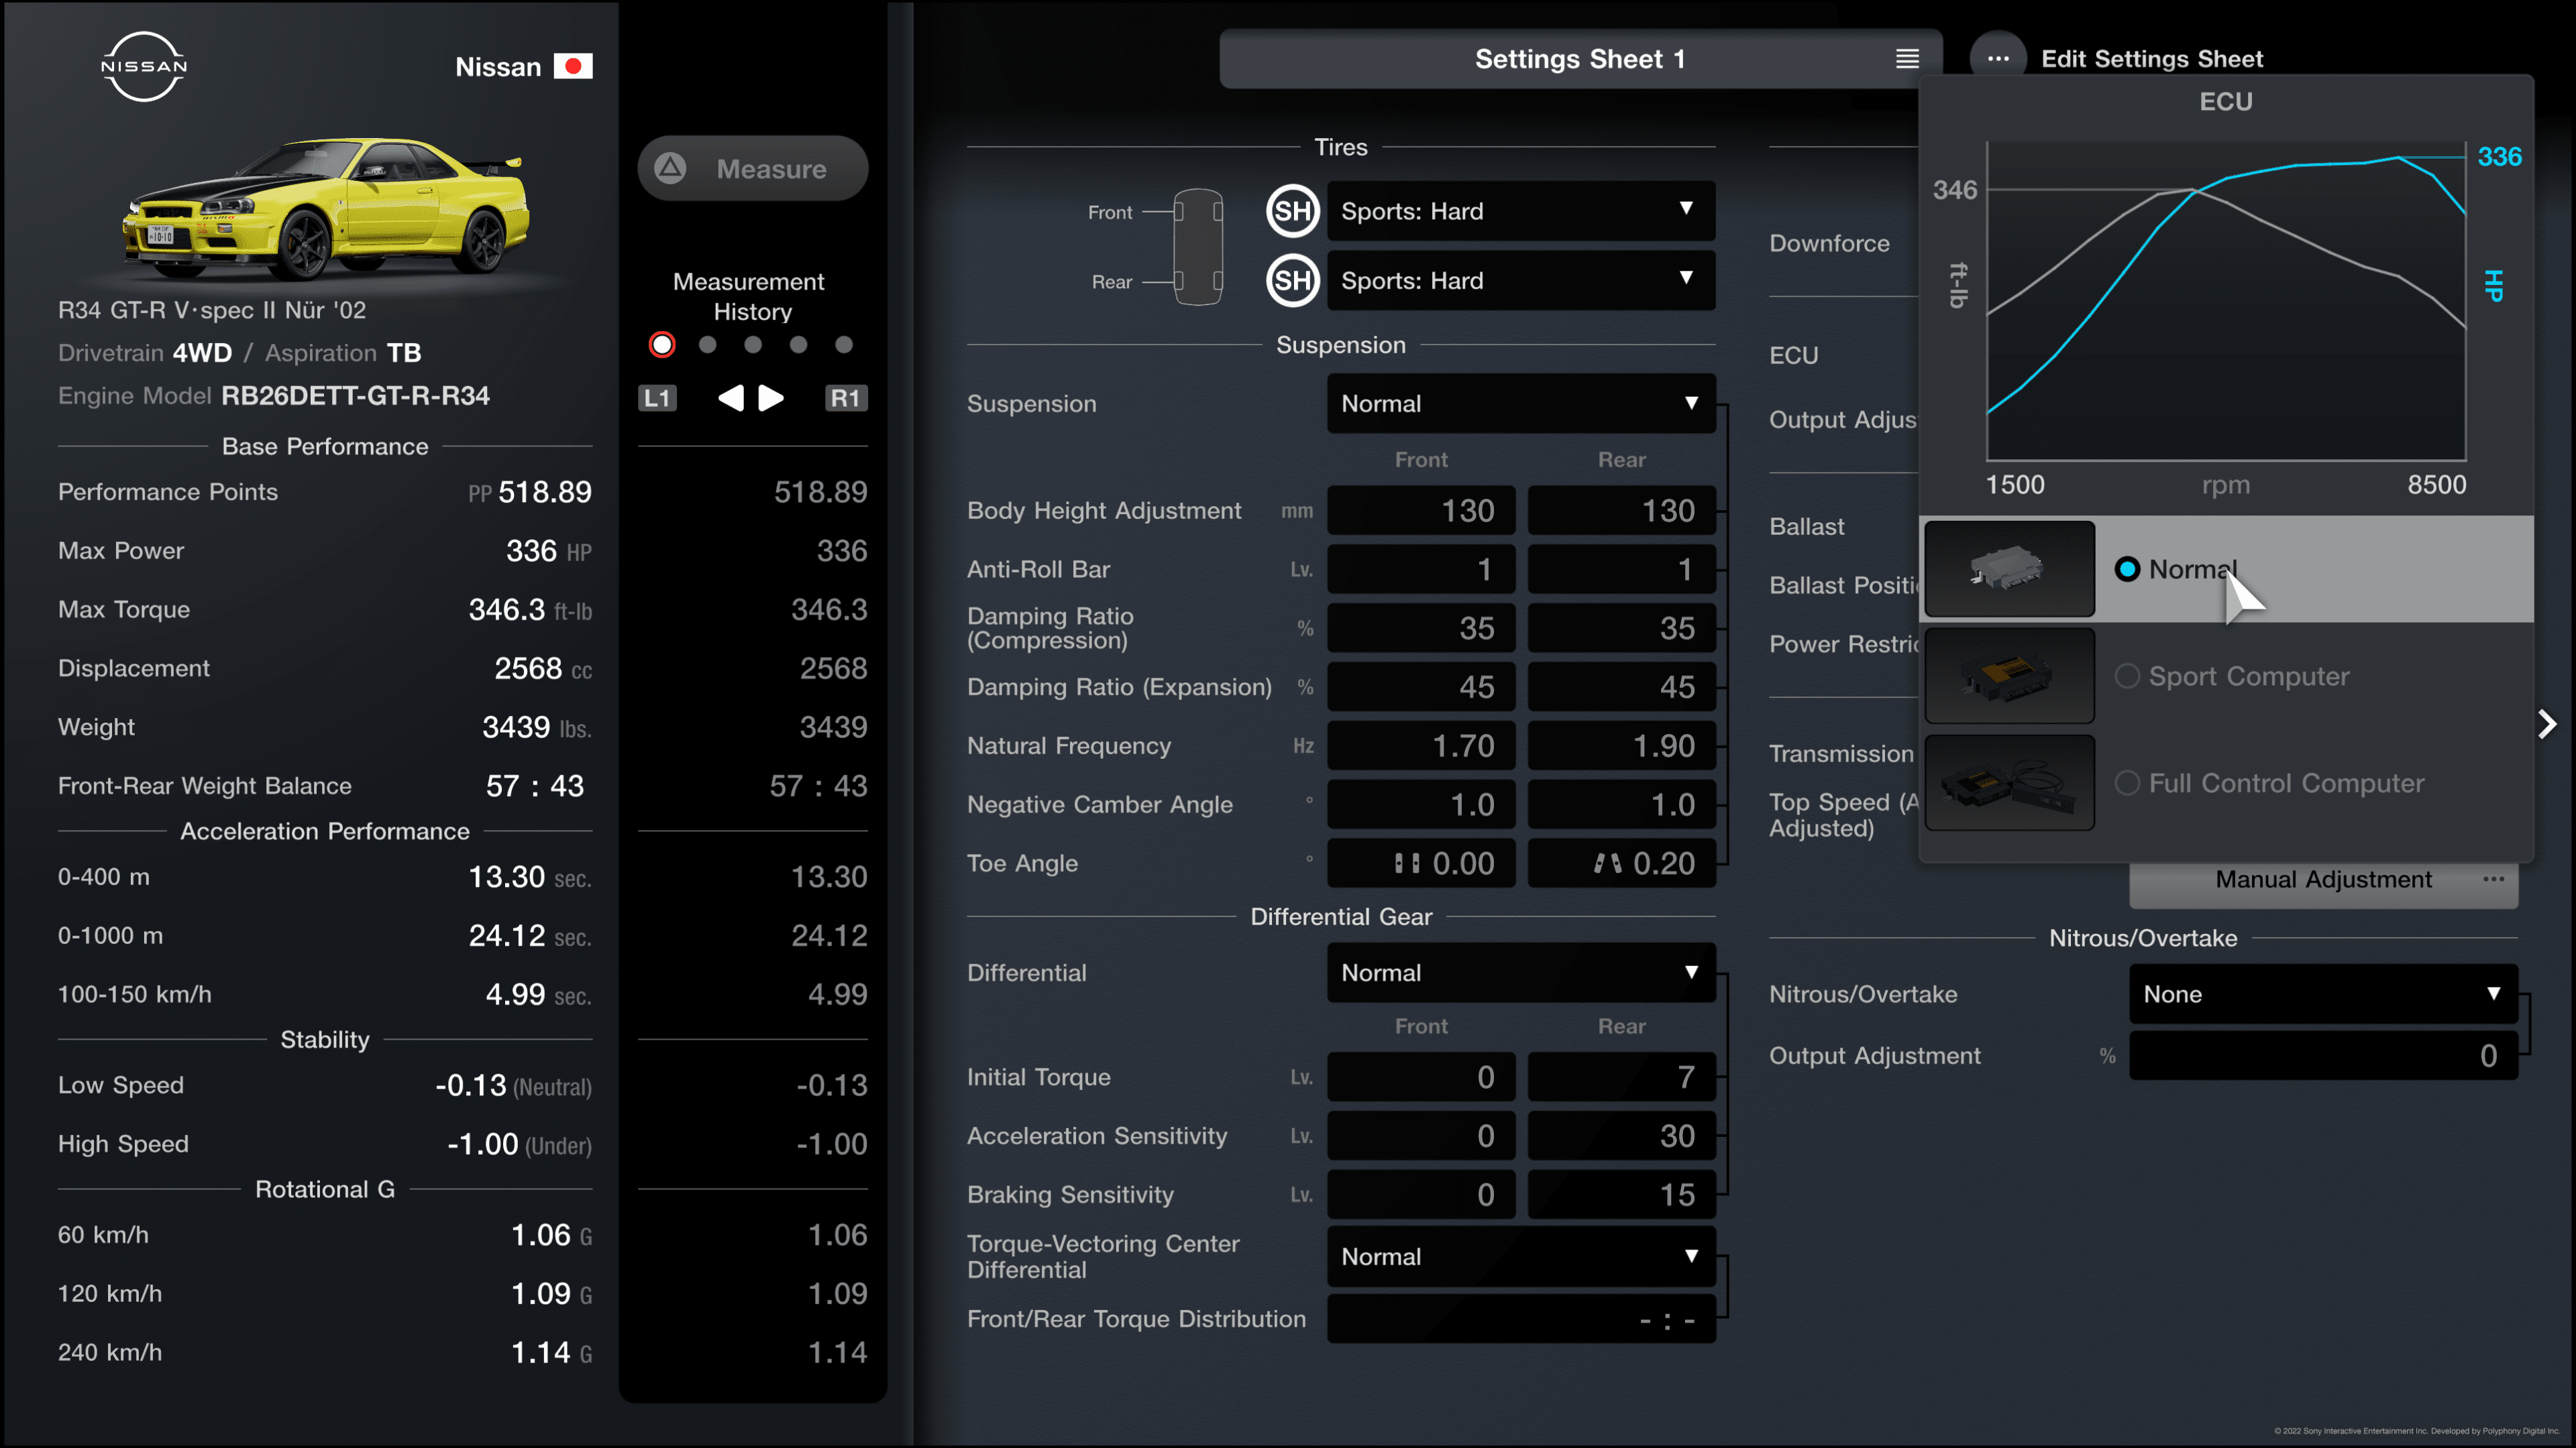Edit rear Braking Sensitivity value 15
The image size is (2576, 1448).
pyautogui.click(x=1621, y=1194)
